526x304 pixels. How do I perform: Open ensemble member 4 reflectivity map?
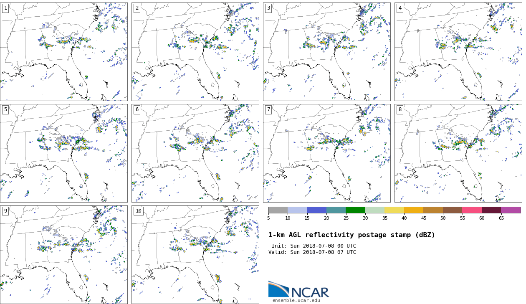[458, 52]
